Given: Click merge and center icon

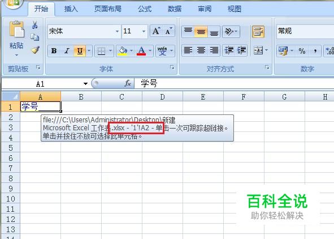Looking at the screenshot, I should click(258, 50).
